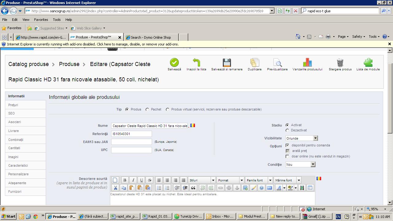This screenshot has height=221, width=393.
Task: Click the Salvează si ramanere floppy icon
Action: tap(227, 62)
